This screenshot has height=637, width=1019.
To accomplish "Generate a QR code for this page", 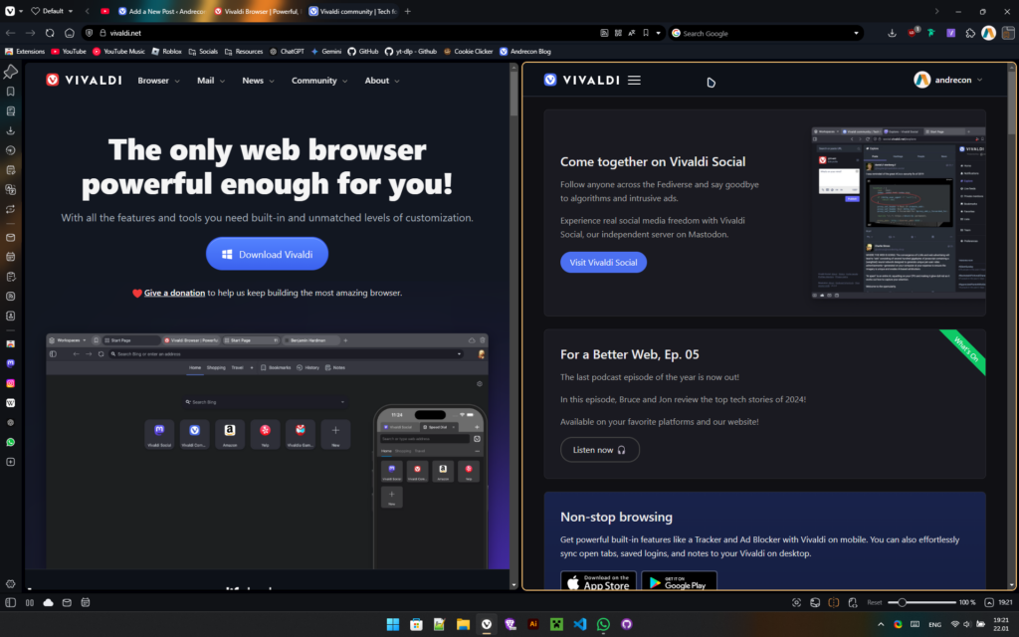I will (618, 33).
